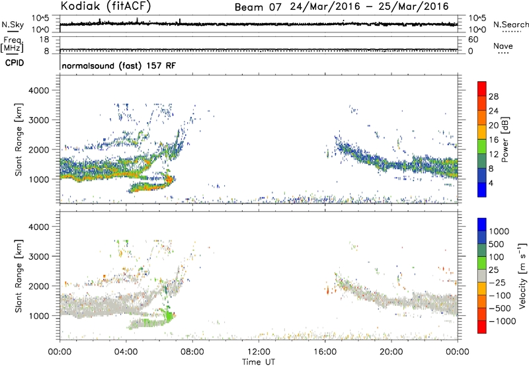
Task: Click the 'Time UT' axis title
Action: coord(259,362)
